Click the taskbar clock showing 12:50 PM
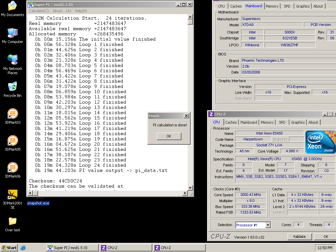The width and height of the screenshot is (336, 252). [x=325, y=248]
